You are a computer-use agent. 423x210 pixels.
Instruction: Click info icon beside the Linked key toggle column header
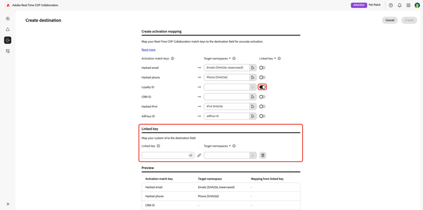[279, 58]
